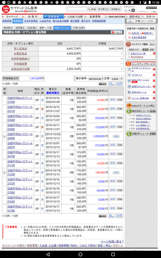161x258 pixels.
Task: Switch to the 投資信託 tab
Action: (32, 28)
